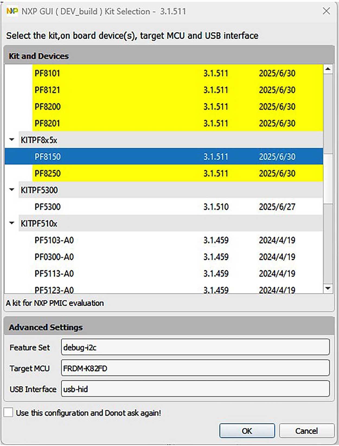The height and width of the screenshot is (446, 339).
Task: Click the Cancel button
Action: 306,431
